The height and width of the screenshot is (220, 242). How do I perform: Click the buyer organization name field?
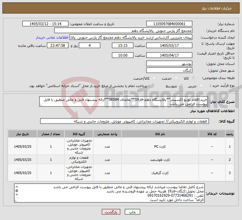(123, 31)
